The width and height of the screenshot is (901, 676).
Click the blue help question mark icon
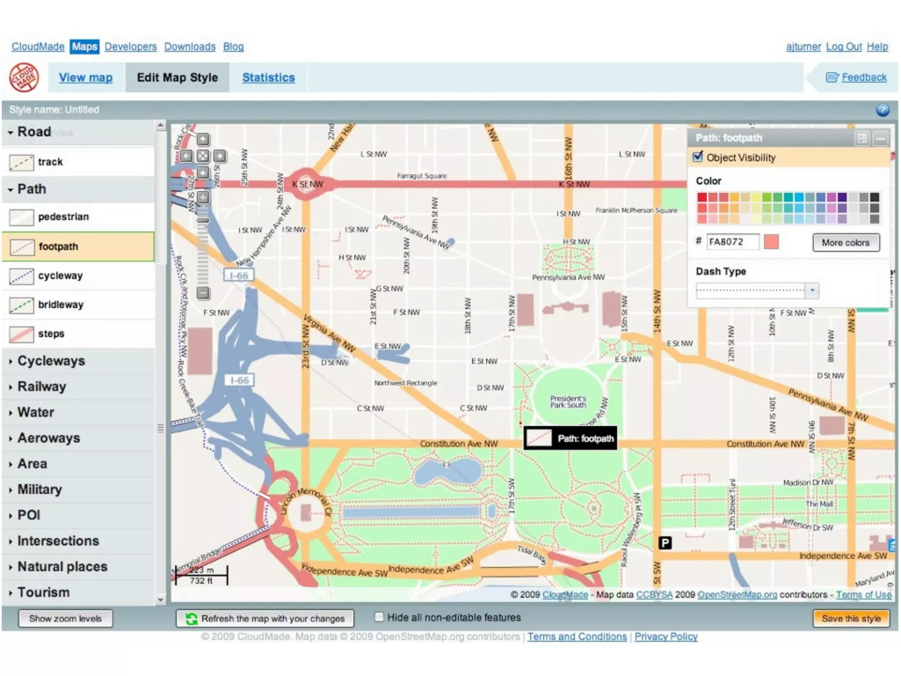882,110
